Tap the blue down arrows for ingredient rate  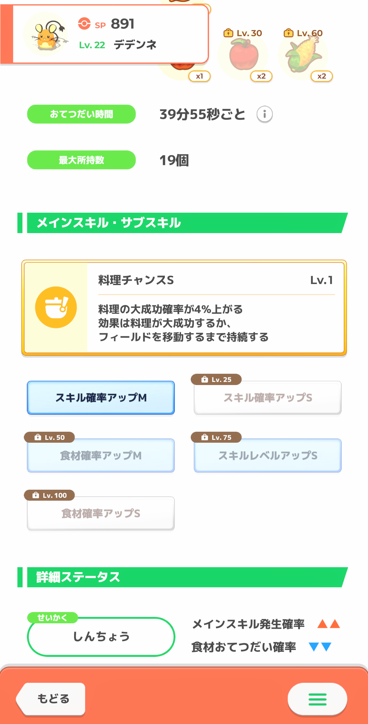click(320, 647)
